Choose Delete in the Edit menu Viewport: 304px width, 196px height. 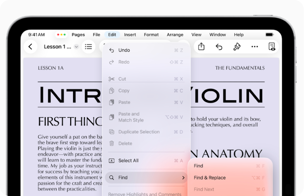[x=146, y=144]
